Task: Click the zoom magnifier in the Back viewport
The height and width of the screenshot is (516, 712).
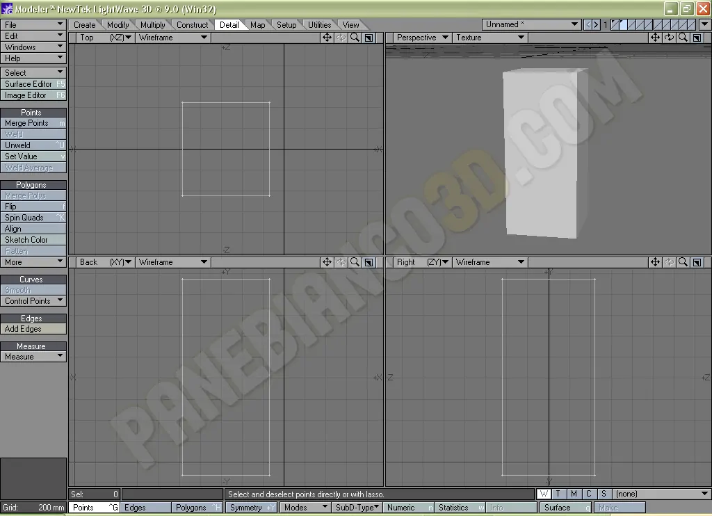Action: [355, 262]
